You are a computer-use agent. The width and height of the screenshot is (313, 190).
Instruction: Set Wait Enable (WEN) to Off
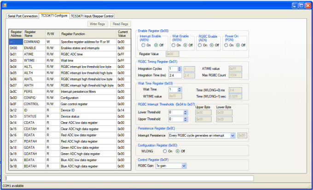[185, 45]
